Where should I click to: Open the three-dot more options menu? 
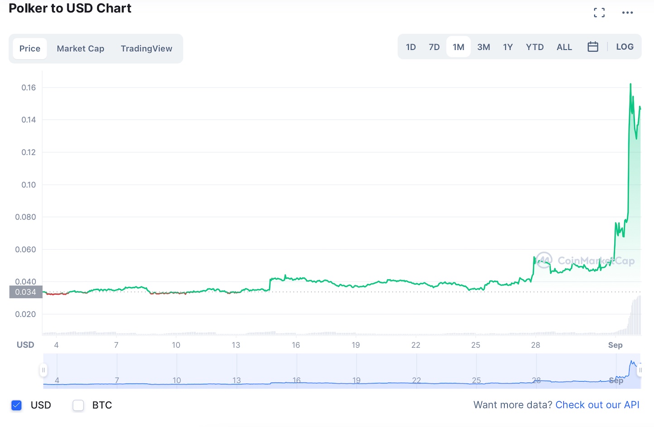tap(627, 13)
